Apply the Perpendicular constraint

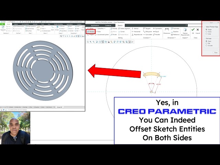(137, 34)
